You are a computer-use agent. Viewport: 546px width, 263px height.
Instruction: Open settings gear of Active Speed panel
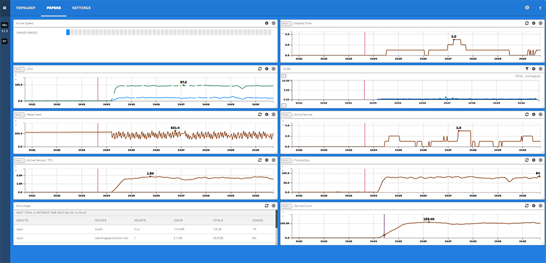[x=267, y=23]
